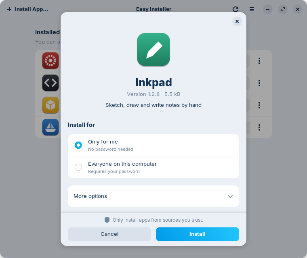Click the "No password needed" subtitle
307x258 pixels.
[111, 149]
